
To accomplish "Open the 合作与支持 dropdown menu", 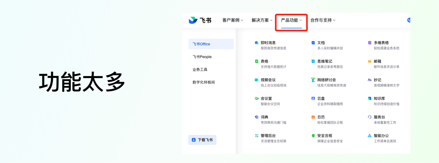I will pyautogui.click(x=323, y=20).
